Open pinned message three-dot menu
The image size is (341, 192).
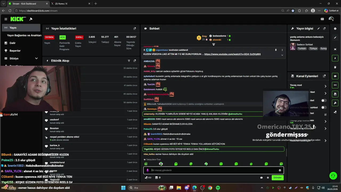point(282,50)
